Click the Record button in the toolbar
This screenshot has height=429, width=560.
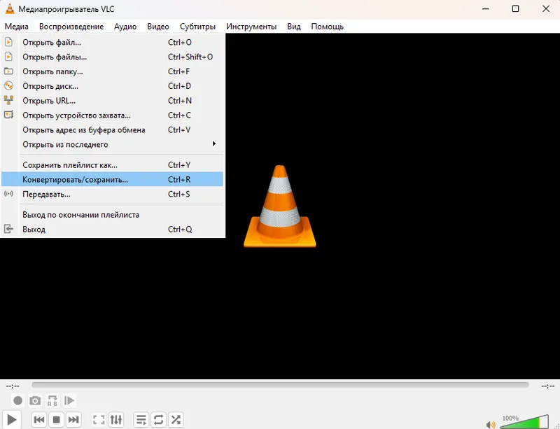tap(17, 401)
